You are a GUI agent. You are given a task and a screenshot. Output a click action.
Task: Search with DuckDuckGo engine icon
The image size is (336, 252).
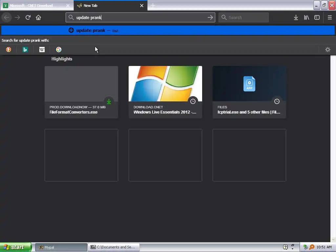(9, 50)
